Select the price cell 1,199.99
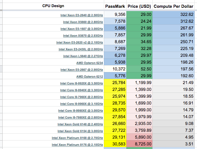 coord(139,83)
